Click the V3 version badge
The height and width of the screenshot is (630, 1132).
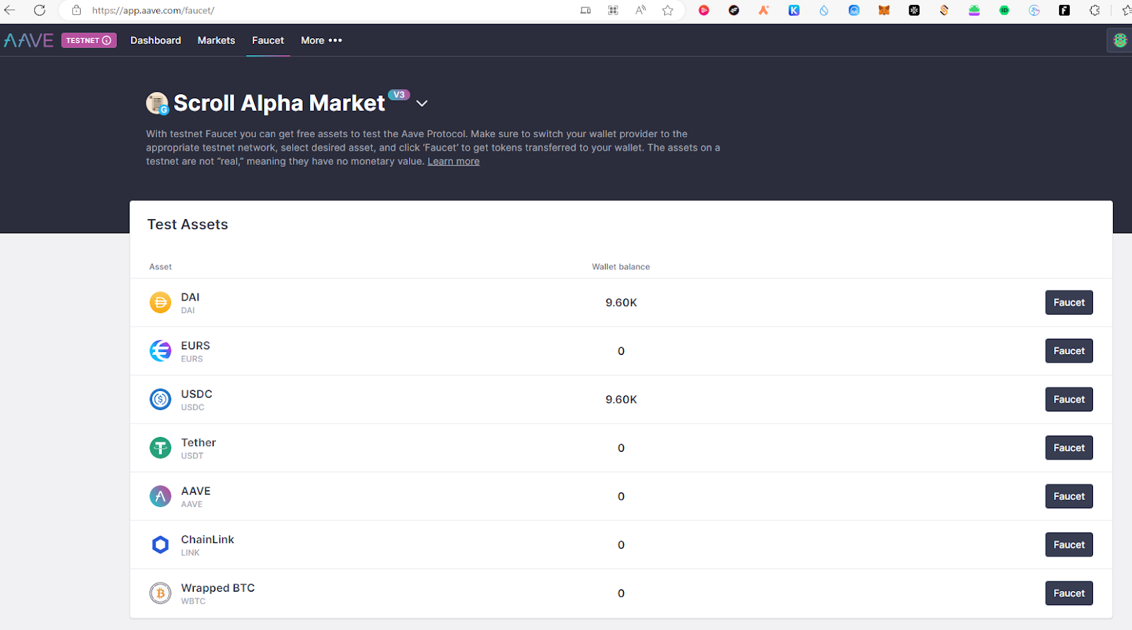click(399, 95)
